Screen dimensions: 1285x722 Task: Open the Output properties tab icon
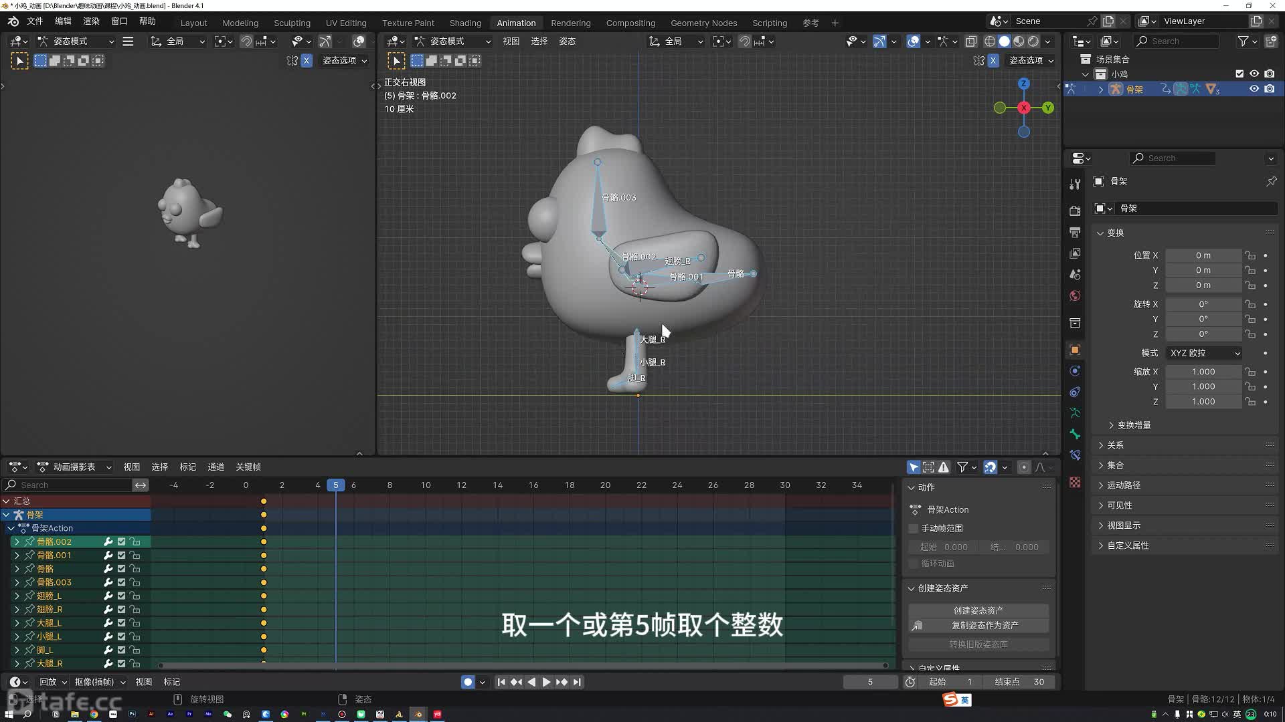tap(1075, 232)
